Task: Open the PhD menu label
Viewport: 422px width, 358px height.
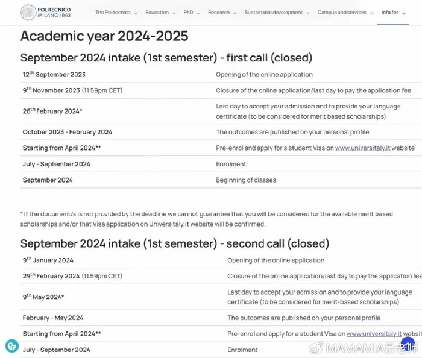Action: pyautogui.click(x=188, y=13)
